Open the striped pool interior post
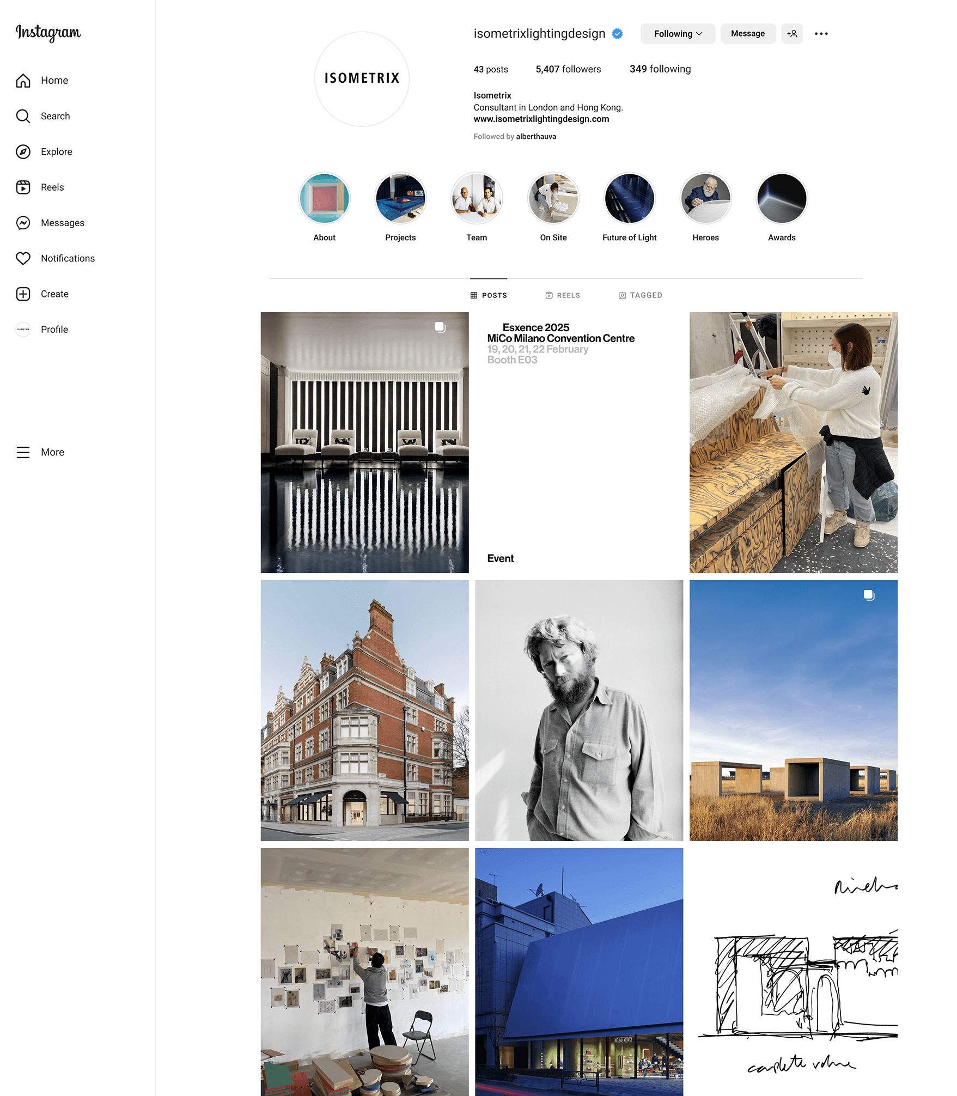Viewport: 957px width, 1096px height. tap(364, 442)
